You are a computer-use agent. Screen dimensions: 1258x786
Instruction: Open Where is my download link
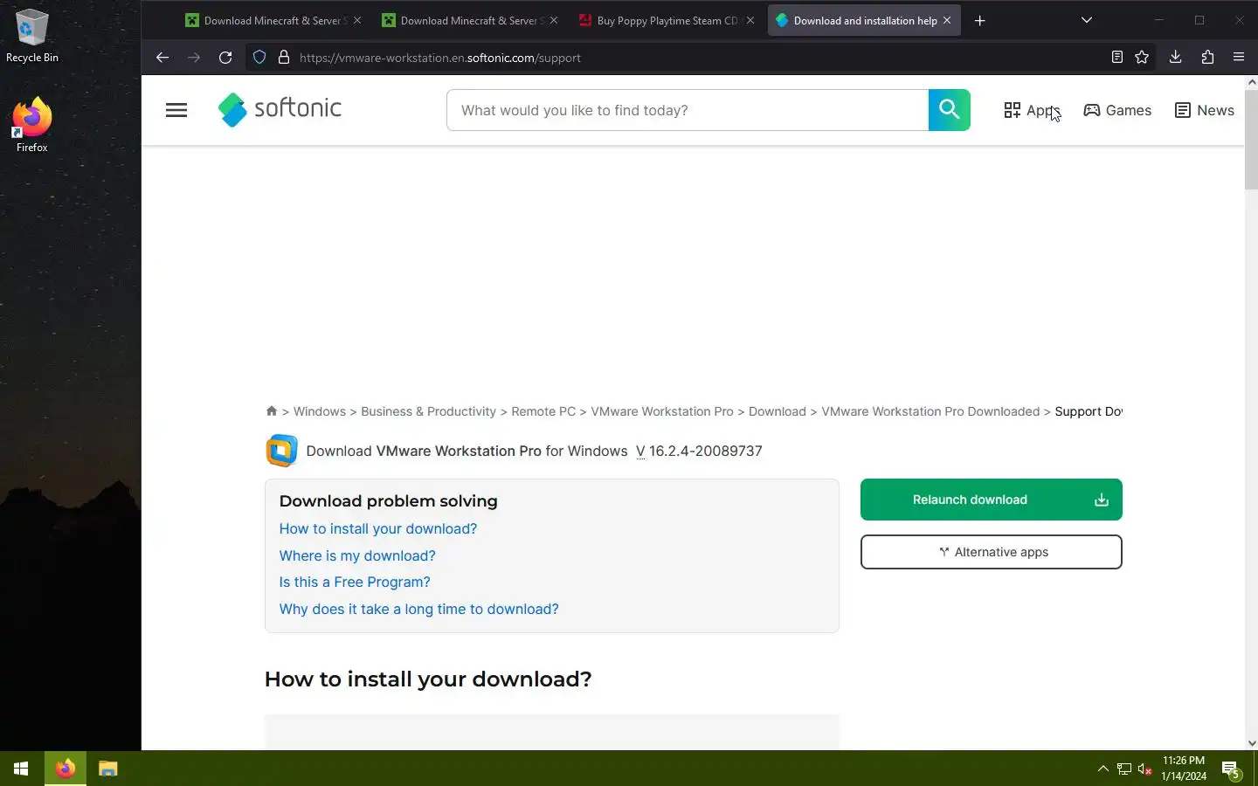[357, 556]
